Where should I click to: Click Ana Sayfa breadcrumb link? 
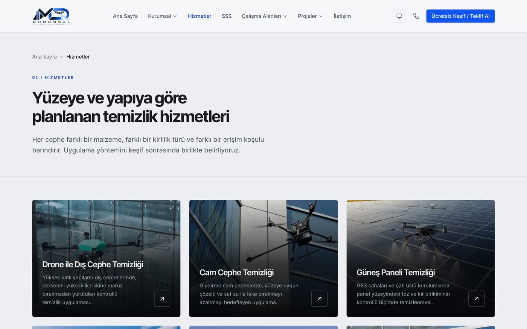[x=44, y=57]
